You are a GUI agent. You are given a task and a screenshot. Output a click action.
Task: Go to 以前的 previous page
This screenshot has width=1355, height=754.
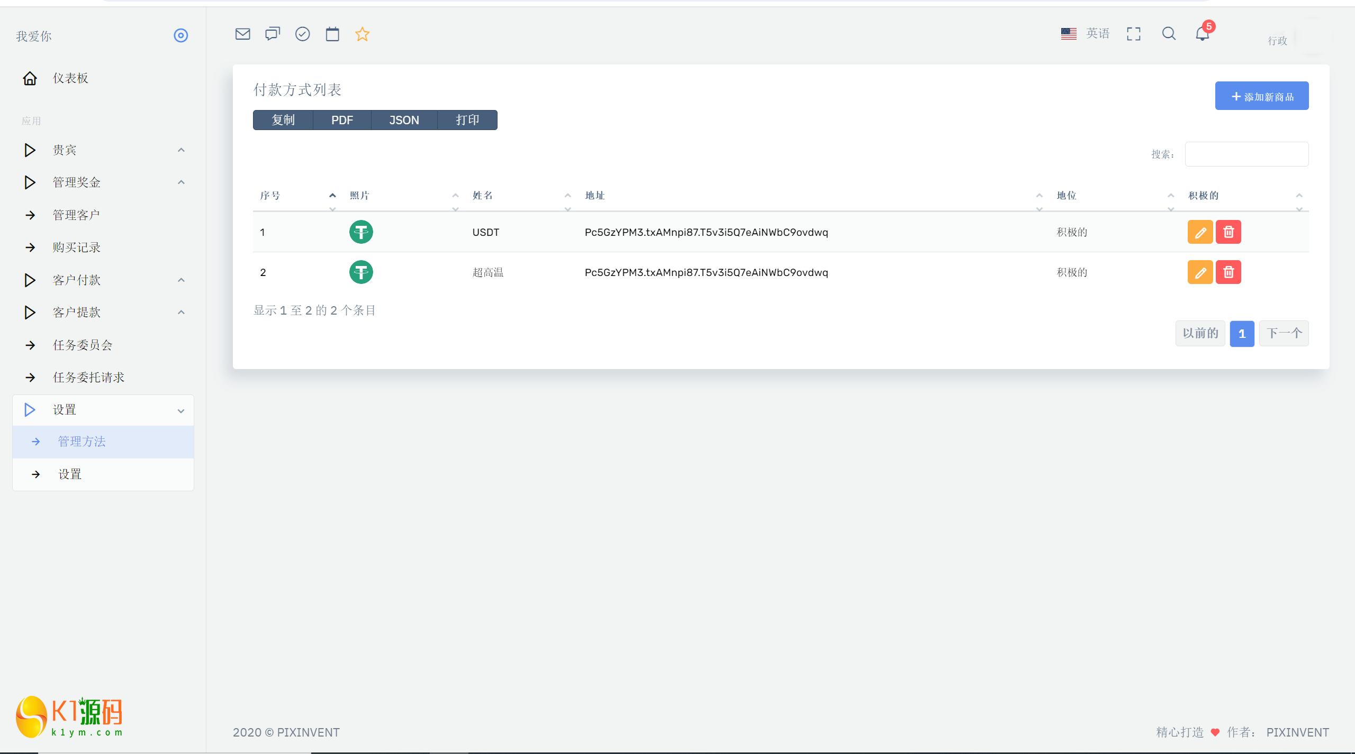(1200, 334)
